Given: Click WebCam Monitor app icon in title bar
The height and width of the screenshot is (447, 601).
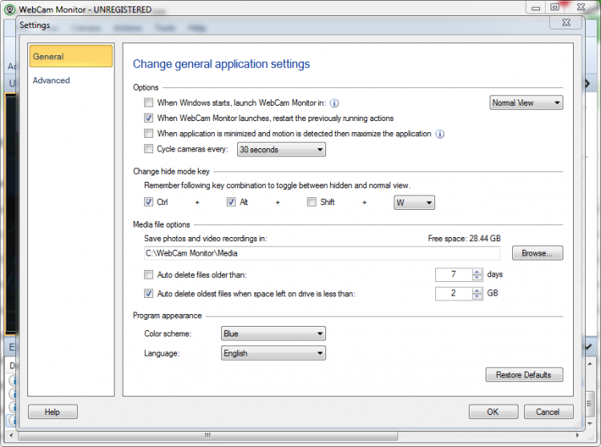Looking at the screenshot, I should point(10,9).
